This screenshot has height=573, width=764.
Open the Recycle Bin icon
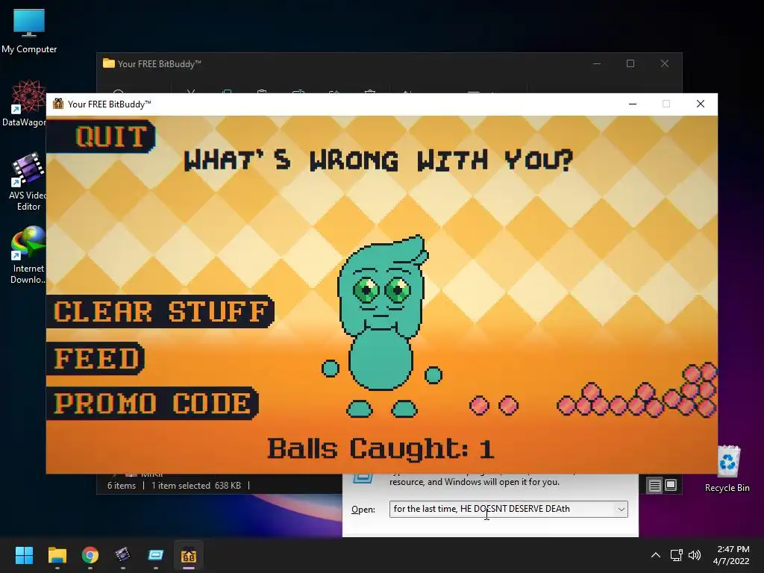[727, 469]
